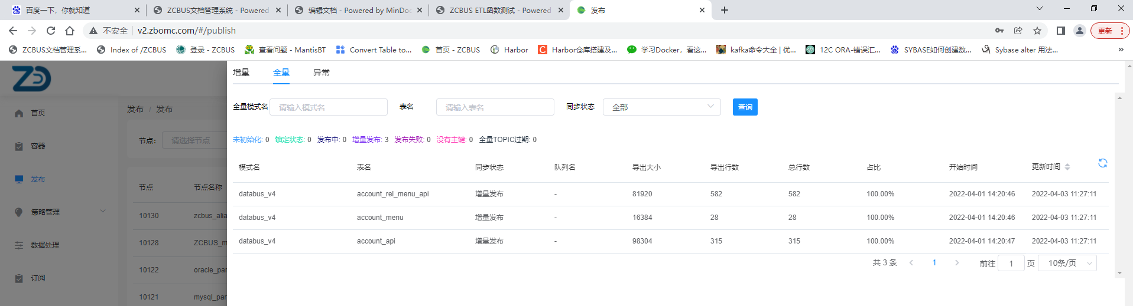
Task: Click the blue 查询 button
Action: [x=745, y=107]
